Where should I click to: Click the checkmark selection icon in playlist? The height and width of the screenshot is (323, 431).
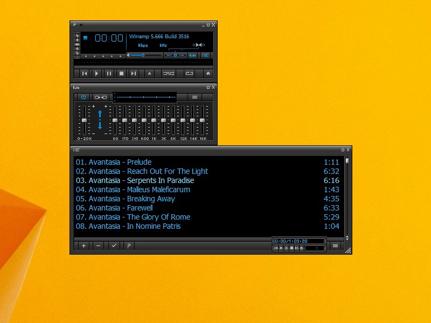(115, 245)
